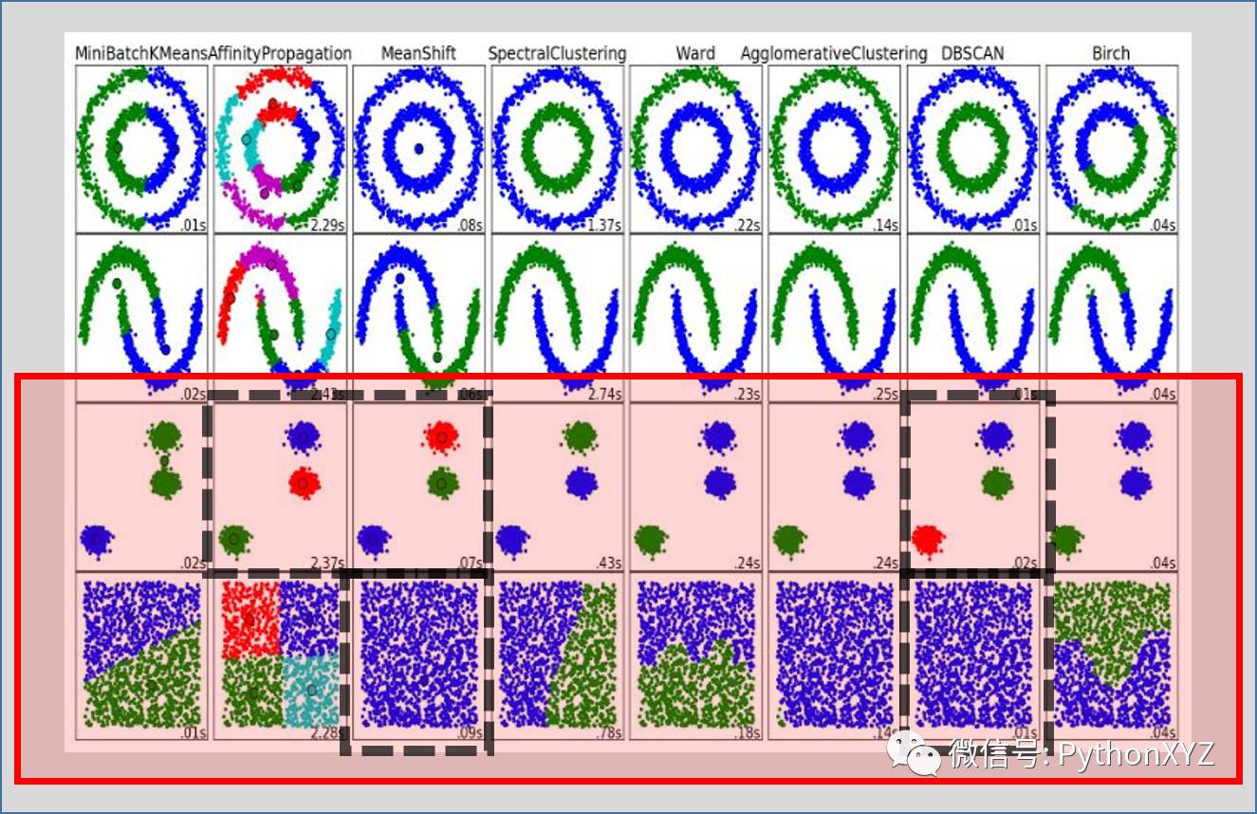Select the MeanShift uniform square plot

point(418,656)
